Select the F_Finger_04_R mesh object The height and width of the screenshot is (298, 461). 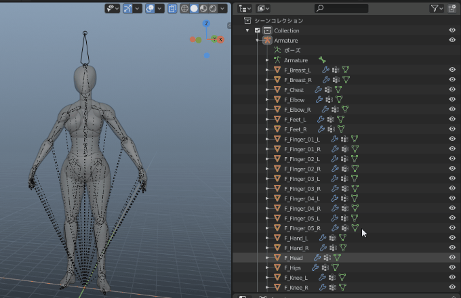(x=302, y=209)
